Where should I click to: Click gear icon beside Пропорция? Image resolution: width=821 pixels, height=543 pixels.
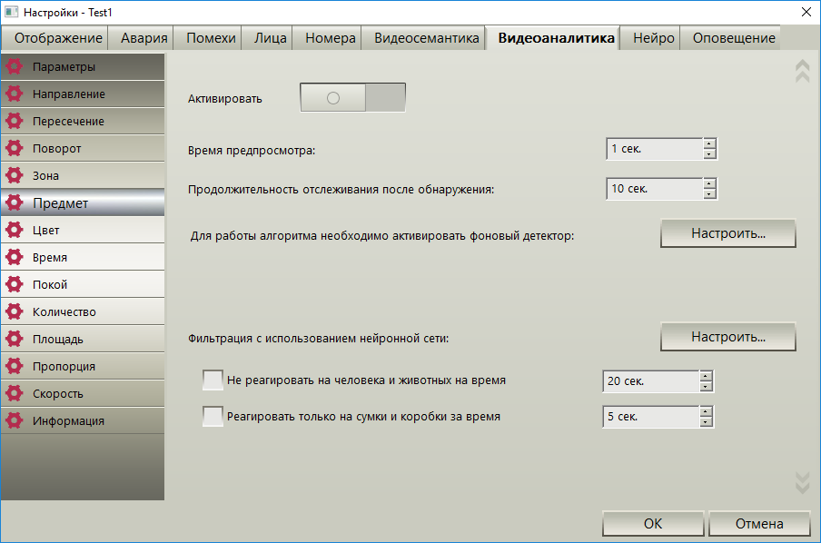[15, 366]
